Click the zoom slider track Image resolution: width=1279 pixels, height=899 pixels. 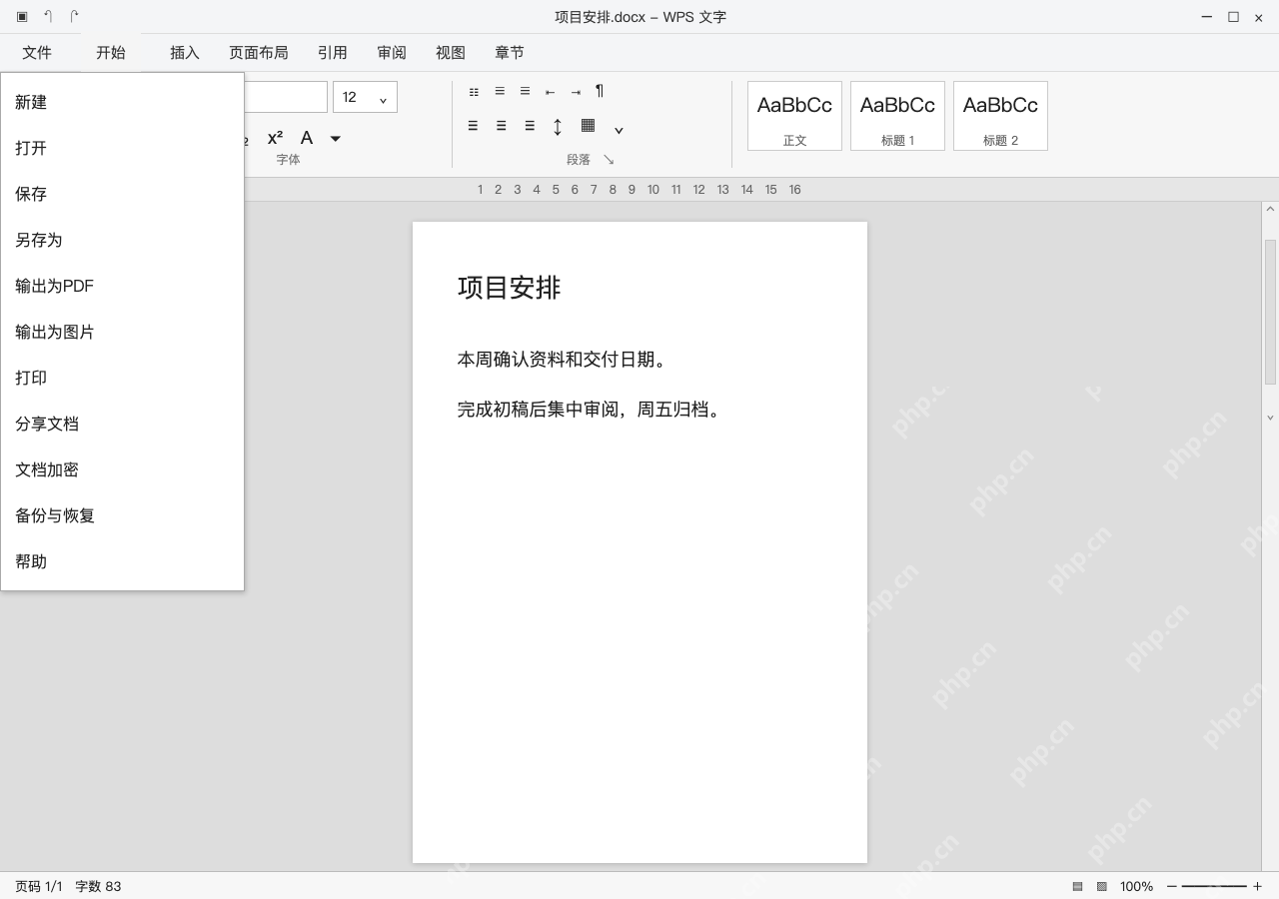tap(1214, 886)
